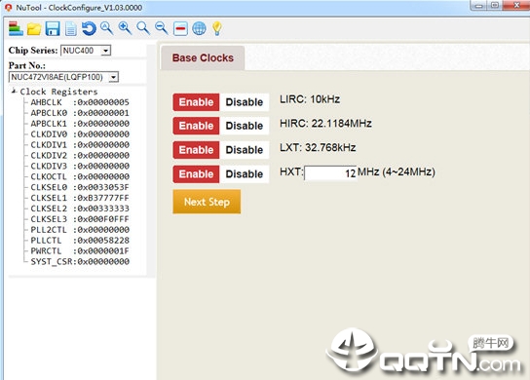
Task: Select the CLKSEL1 register row
Action: click(x=80, y=198)
